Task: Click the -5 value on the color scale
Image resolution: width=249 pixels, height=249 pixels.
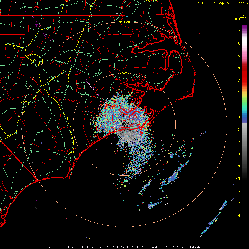Action: tap(238, 179)
